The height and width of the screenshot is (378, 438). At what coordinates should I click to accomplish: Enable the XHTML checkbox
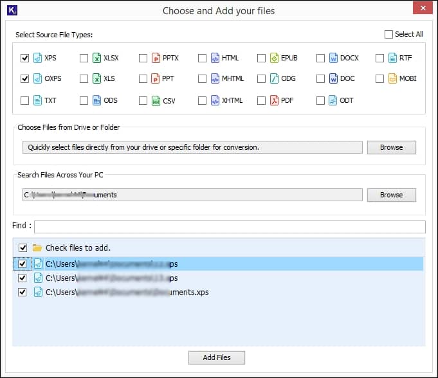click(202, 100)
